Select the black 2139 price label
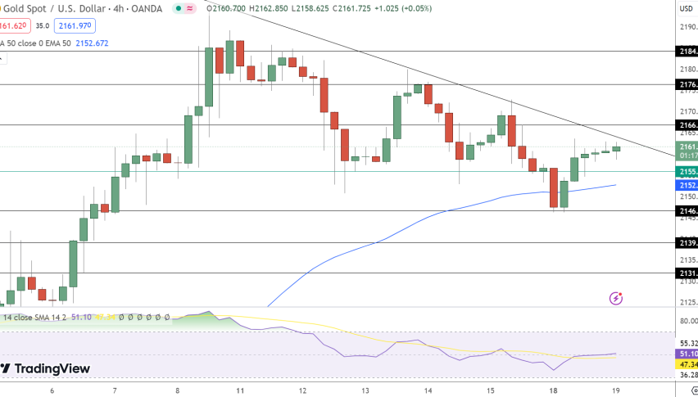Screen dimensions: 698x397 tap(687, 243)
